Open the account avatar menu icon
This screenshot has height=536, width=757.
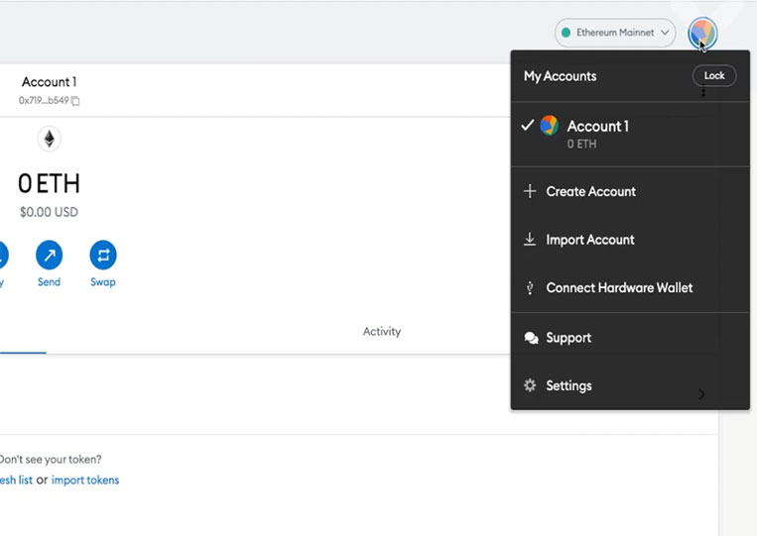(x=702, y=33)
